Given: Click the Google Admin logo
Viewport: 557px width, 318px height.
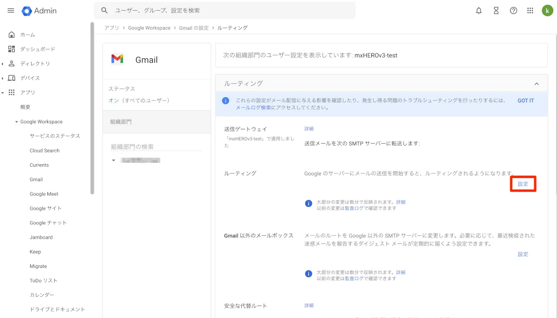Looking at the screenshot, I should tap(39, 11).
